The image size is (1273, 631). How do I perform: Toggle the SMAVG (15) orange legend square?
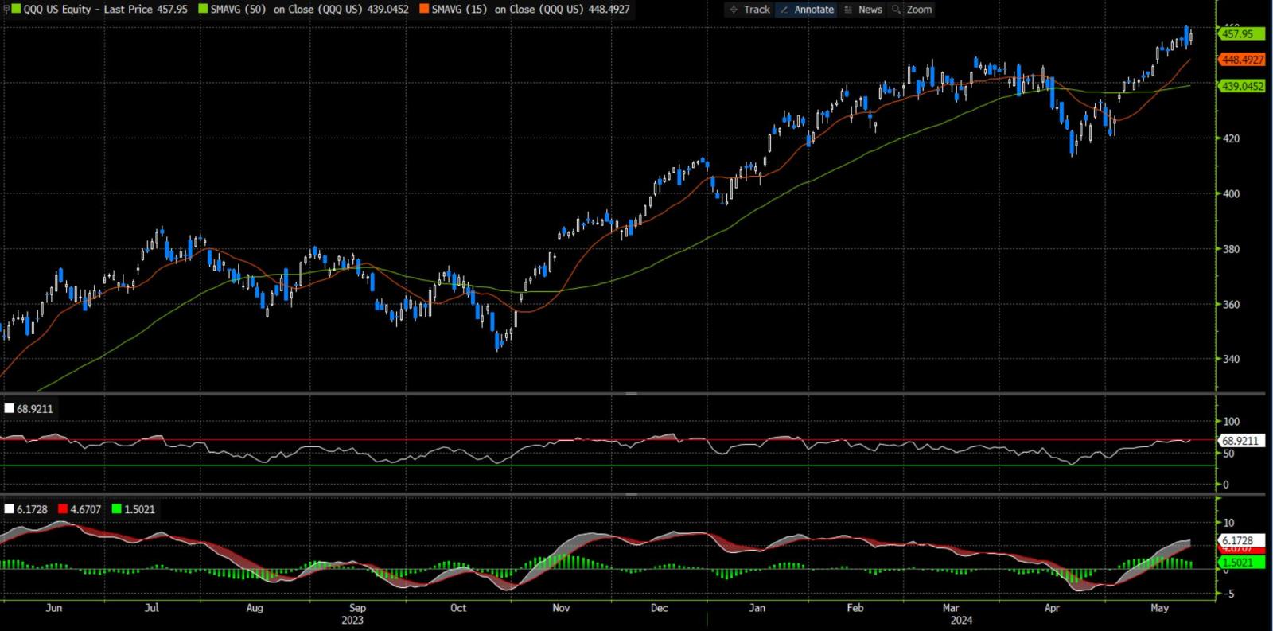(x=424, y=10)
